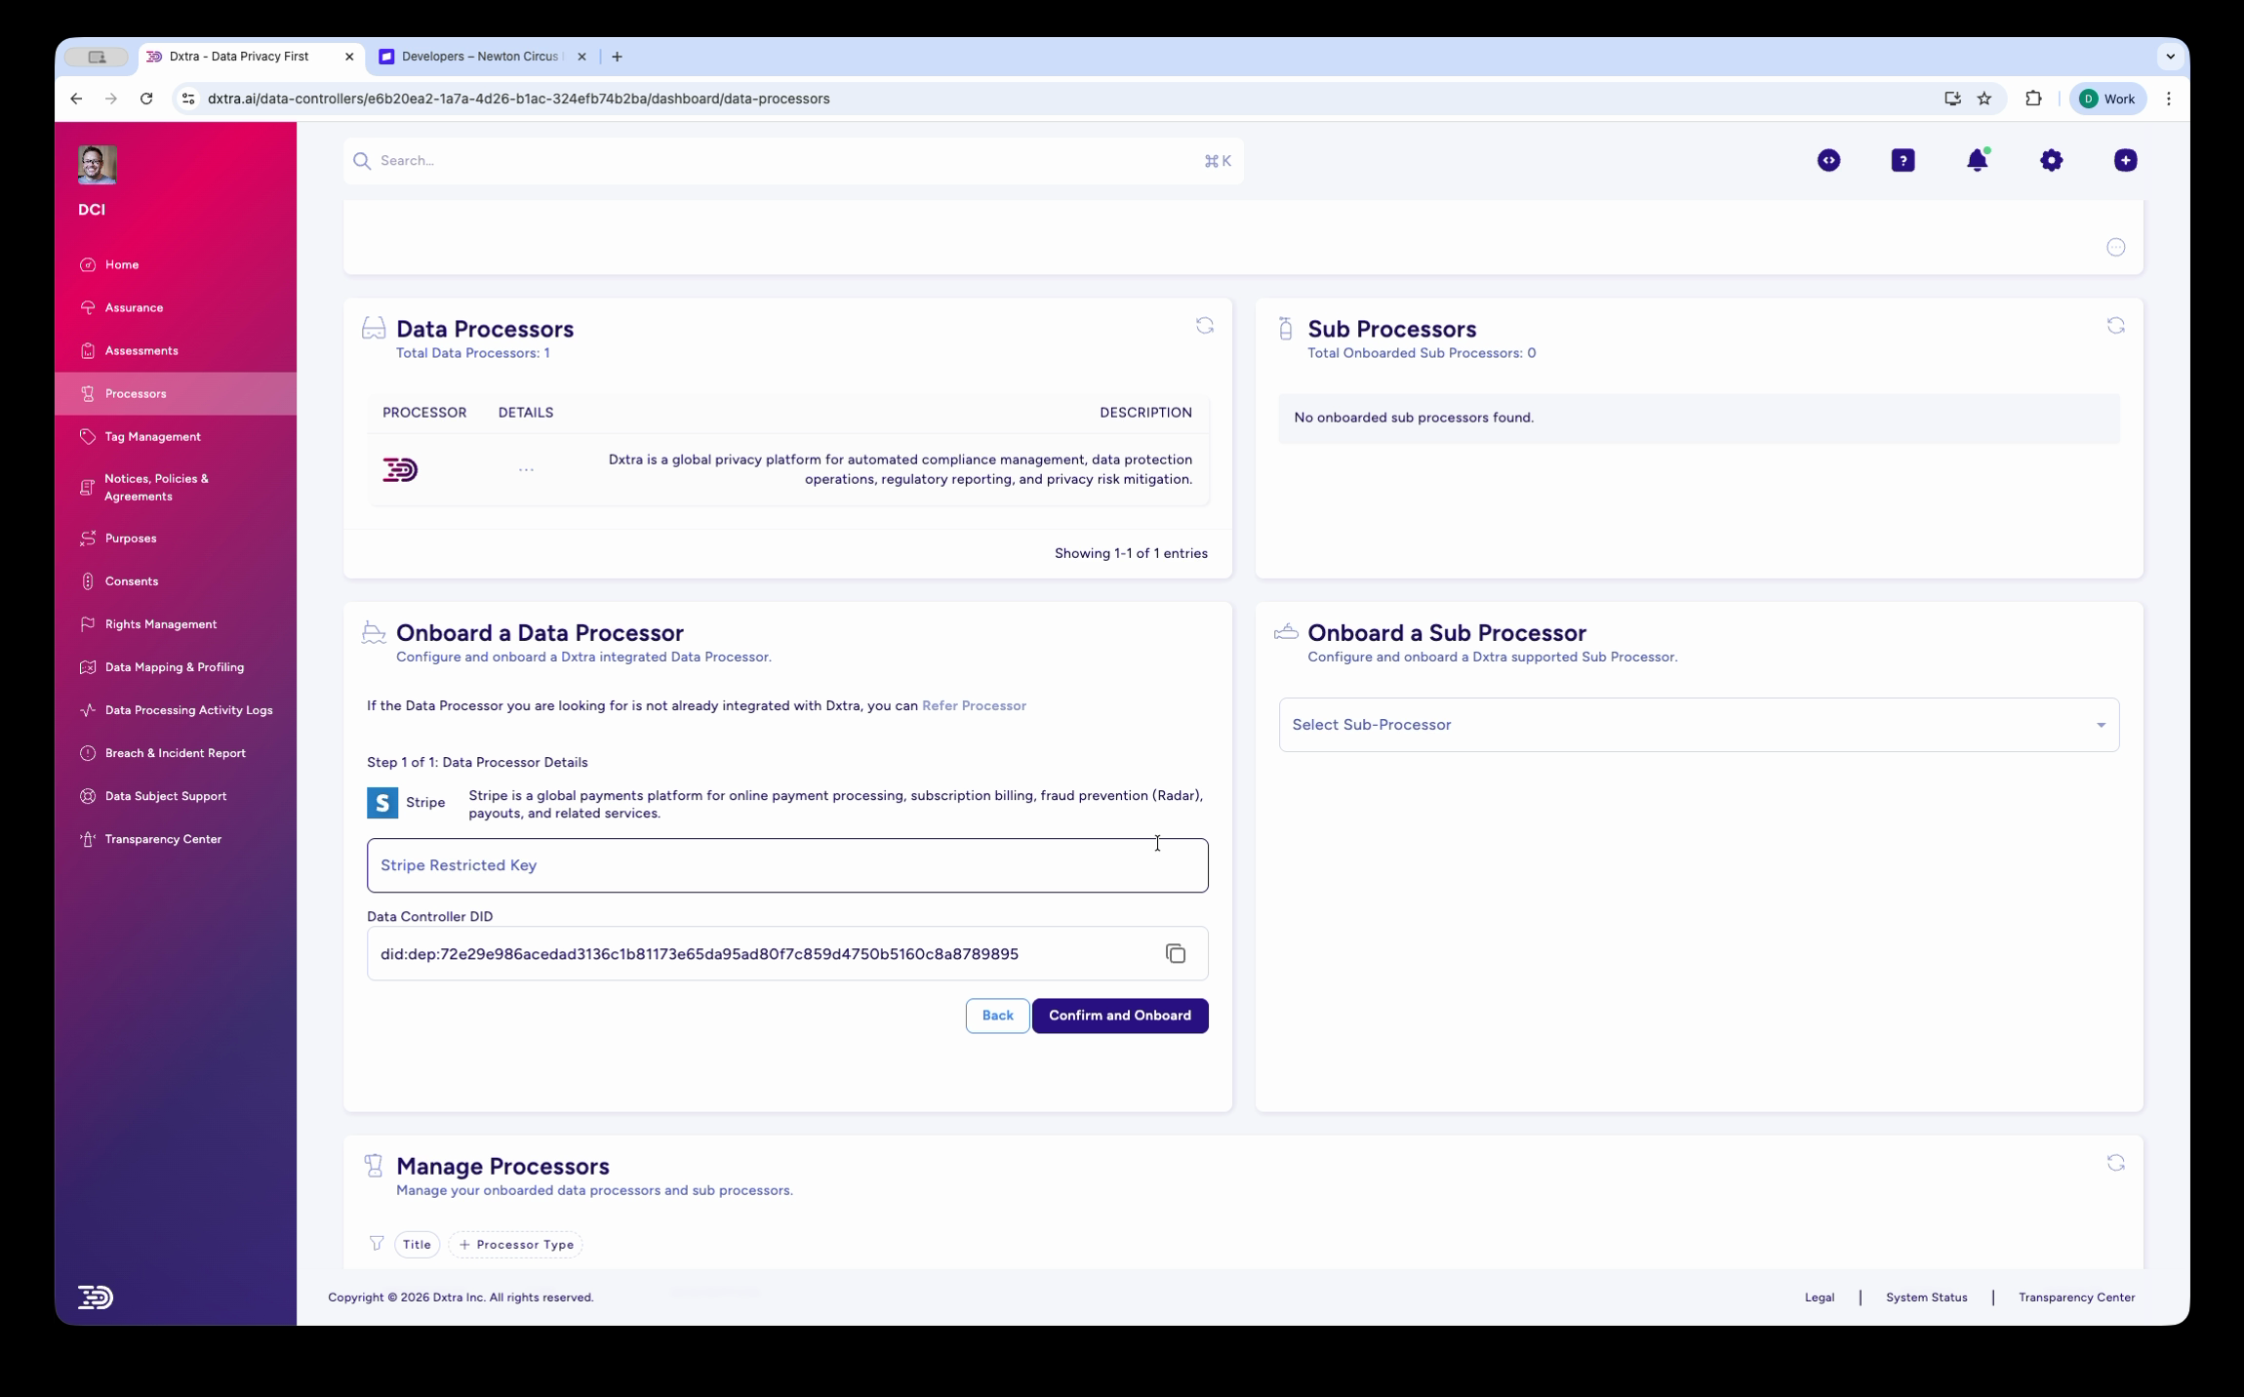Copy the Data Controller DID using copy icon
The image size is (2244, 1397).
(x=1176, y=953)
